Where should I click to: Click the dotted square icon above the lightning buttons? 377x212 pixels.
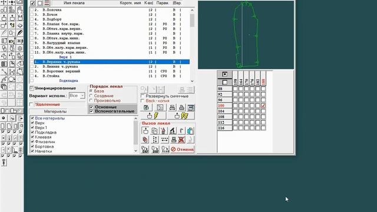(160, 107)
